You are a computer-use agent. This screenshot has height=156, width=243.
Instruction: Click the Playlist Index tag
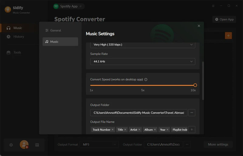tap(179, 130)
